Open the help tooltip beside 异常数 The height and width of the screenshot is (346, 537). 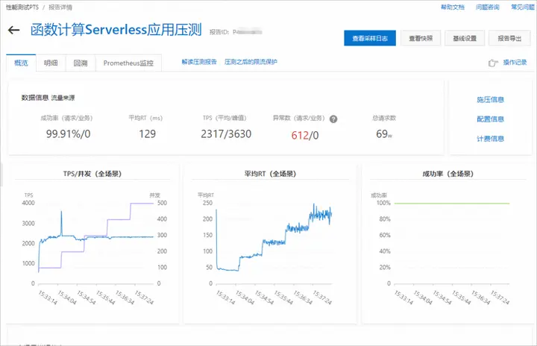[333, 119]
